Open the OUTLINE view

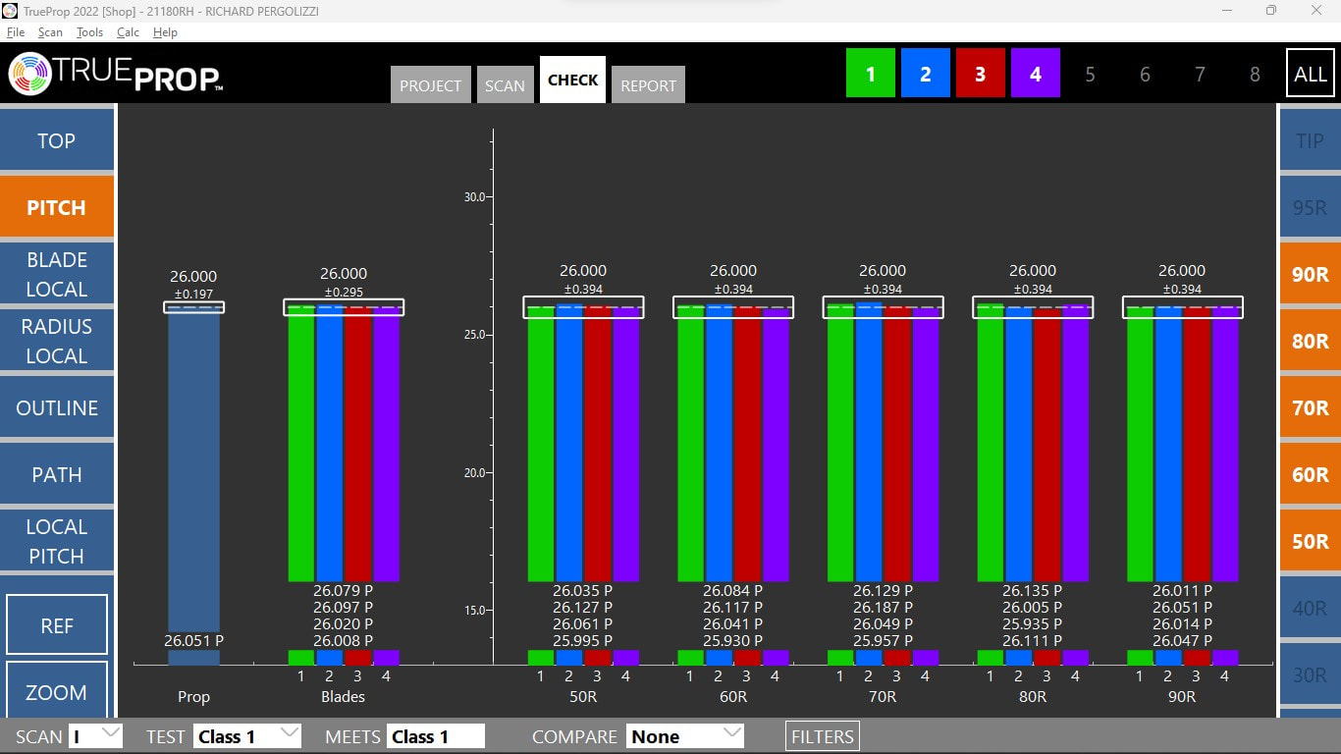(x=57, y=407)
